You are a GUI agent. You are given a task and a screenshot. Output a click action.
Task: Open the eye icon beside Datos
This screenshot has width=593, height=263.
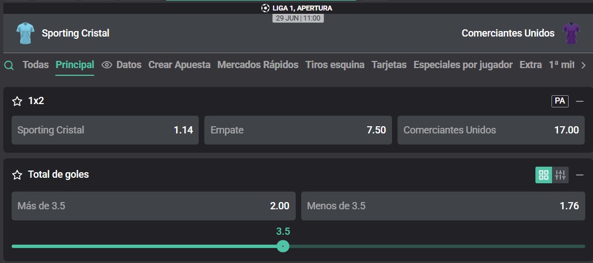click(107, 65)
